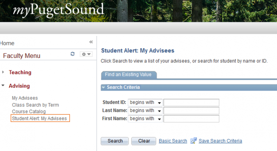This screenshot has width=277, height=151.
Task: Open Class Search by Term
Action: (35, 105)
